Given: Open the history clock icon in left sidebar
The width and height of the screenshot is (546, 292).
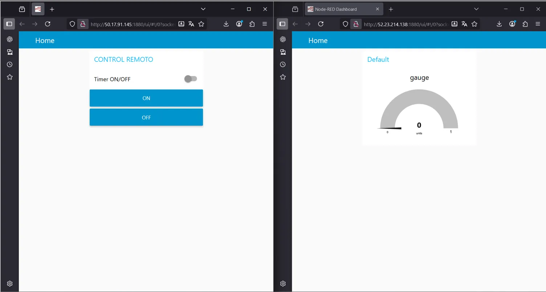Looking at the screenshot, I should pyautogui.click(x=10, y=64).
